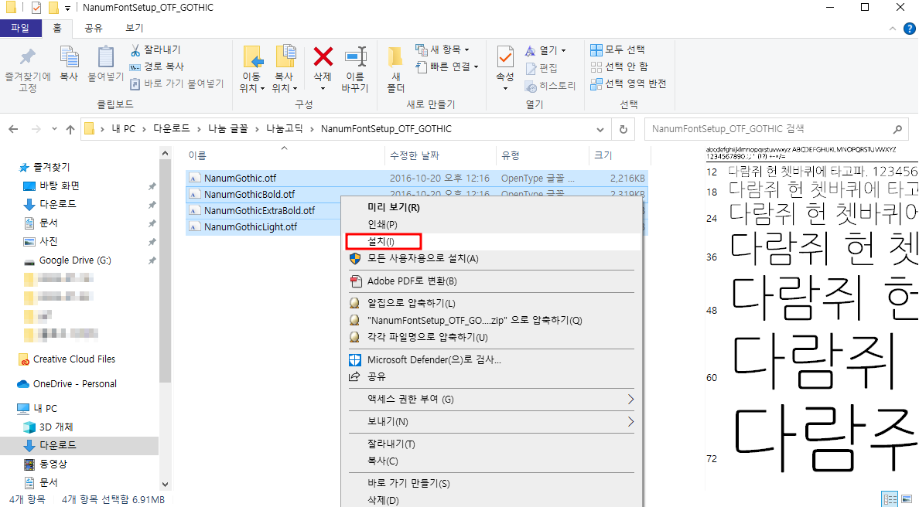The width and height of the screenshot is (919, 507).
Task: Choose Adobe PDF로 변환(B) menu entry
Action: click(x=491, y=281)
